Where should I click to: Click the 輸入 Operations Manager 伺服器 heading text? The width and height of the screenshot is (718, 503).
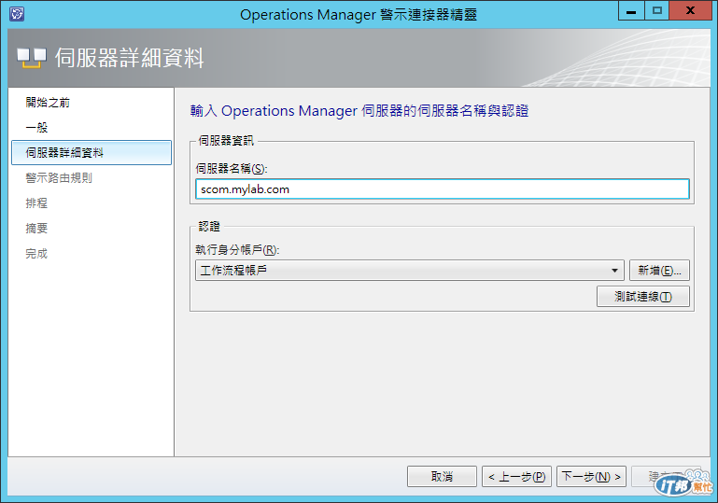(359, 111)
